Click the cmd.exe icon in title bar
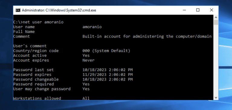Image resolution: width=232 pixels, height=110 pixels. pos(18,10)
